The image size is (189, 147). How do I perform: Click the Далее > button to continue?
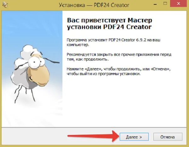coord(134,137)
